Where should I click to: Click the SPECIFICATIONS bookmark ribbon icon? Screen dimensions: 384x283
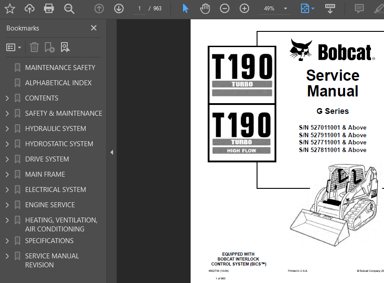click(x=17, y=241)
